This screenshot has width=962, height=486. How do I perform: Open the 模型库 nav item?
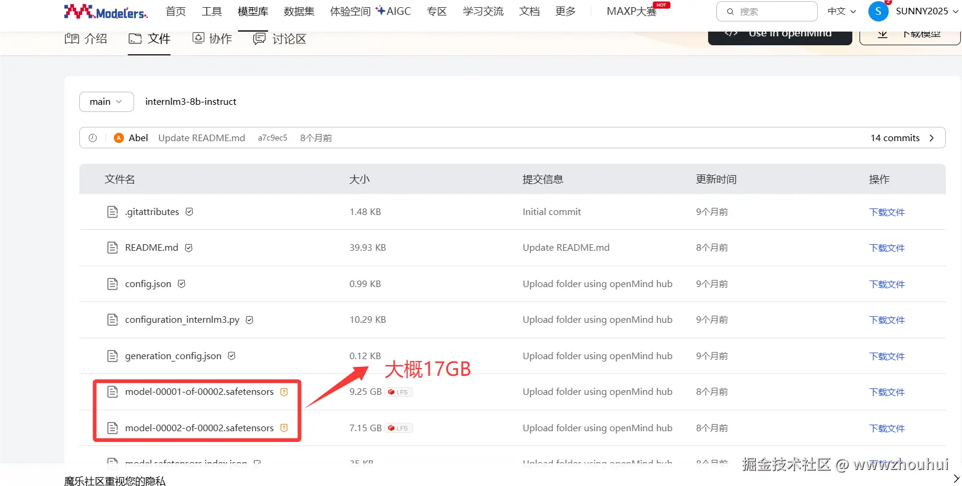pyautogui.click(x=253, y=11)
